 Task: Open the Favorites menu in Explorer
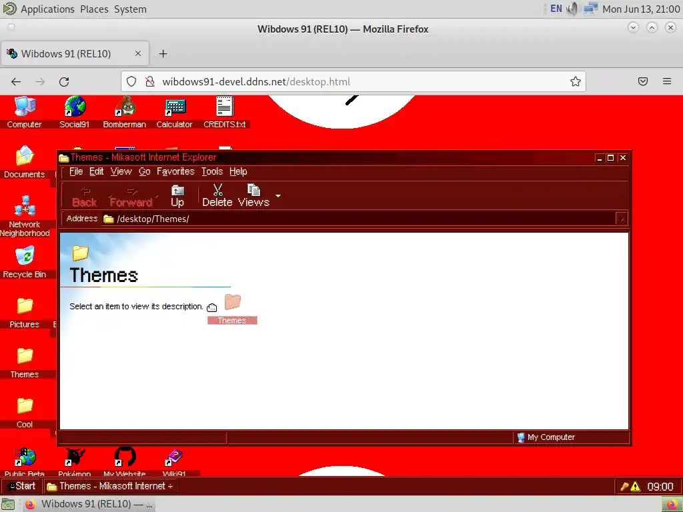click(x=175, y=171)
